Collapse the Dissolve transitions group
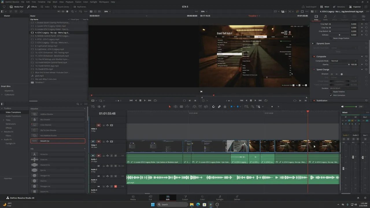This screenshot has width=370, height=208. pyautogui.click(x=85, y=109)
